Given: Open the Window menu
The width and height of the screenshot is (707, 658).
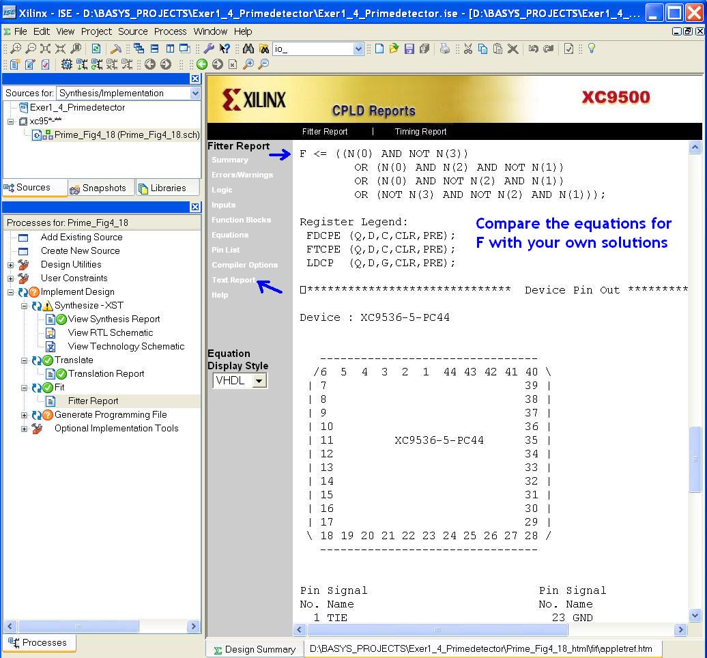Looking at the screenshot, I should 210,31.
